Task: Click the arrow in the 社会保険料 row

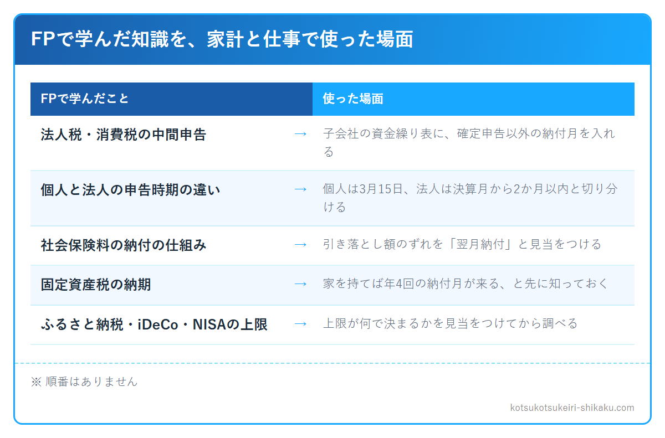Action: tap(300, 244)
